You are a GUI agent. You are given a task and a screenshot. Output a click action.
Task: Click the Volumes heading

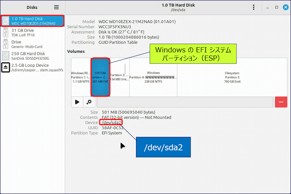76,51
